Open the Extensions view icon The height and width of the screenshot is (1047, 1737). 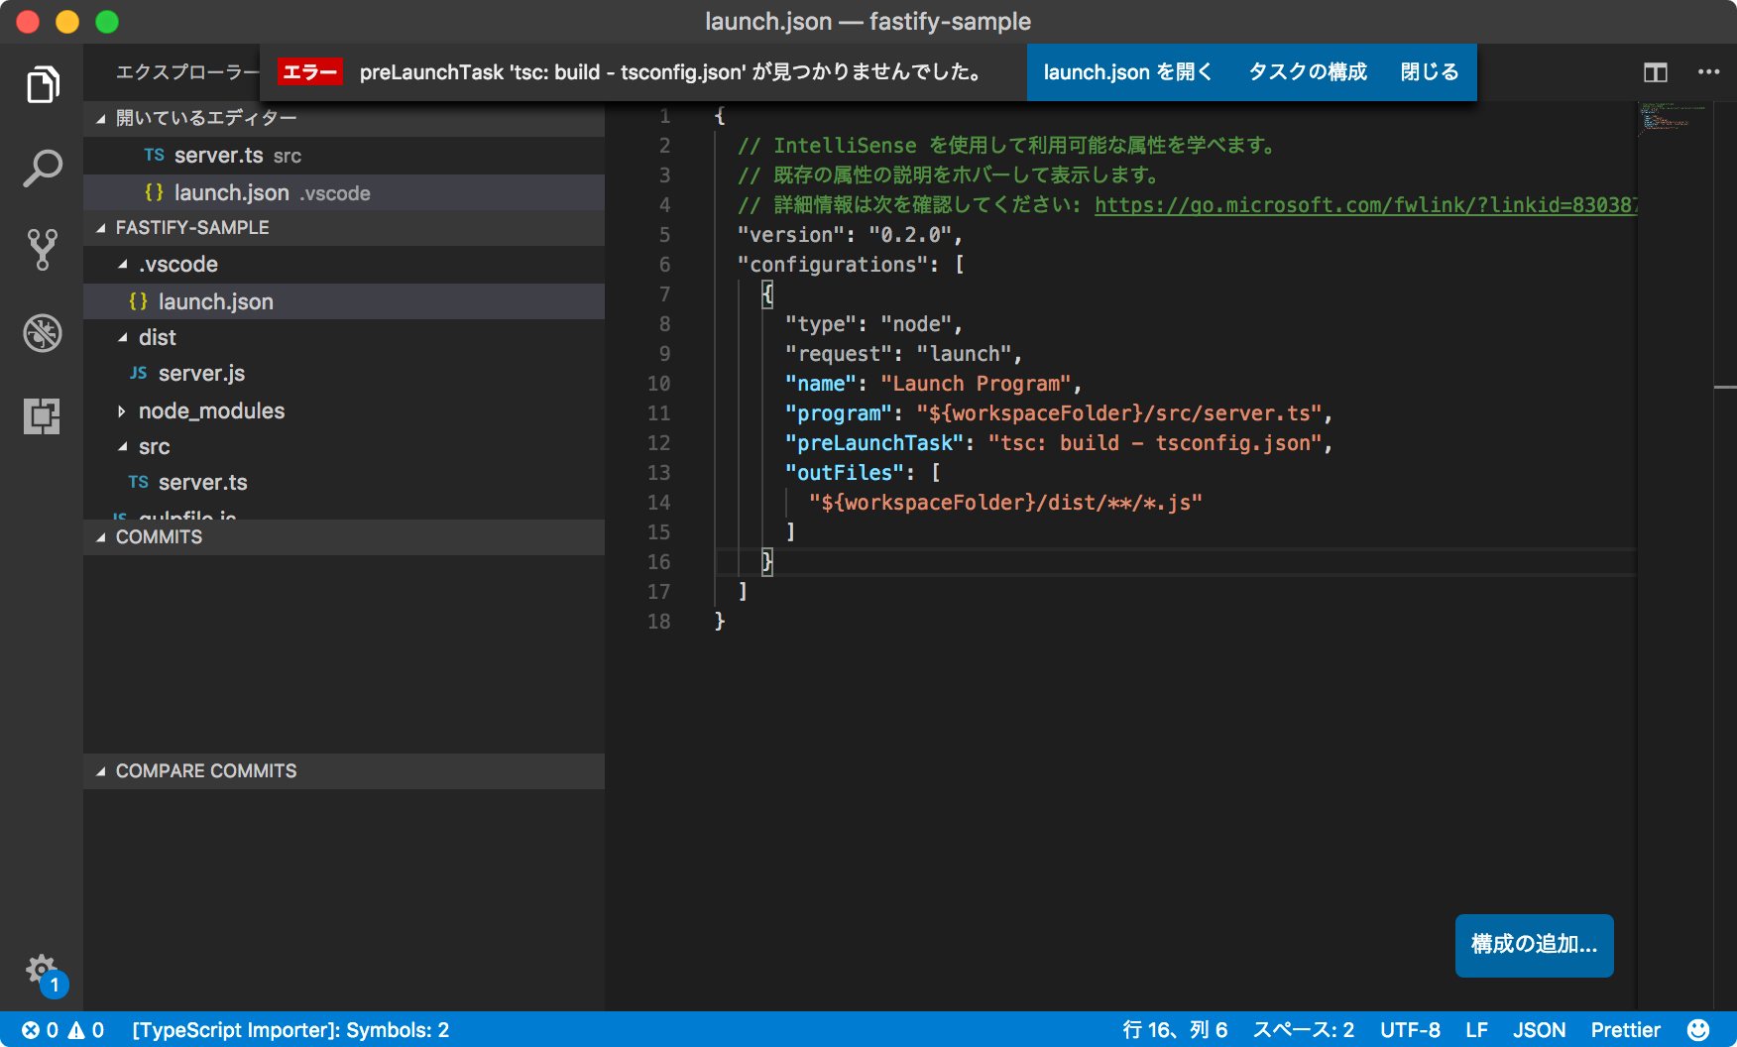[43, 416]
